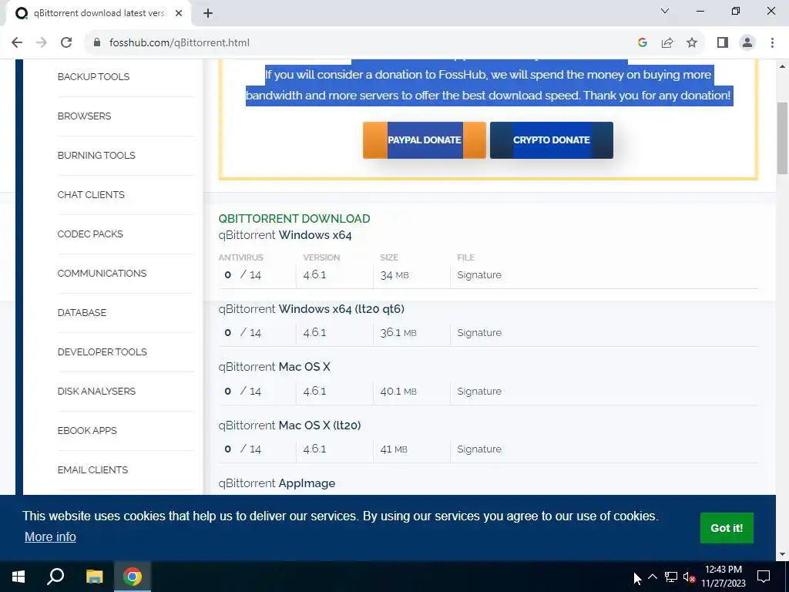789x592 pixels.
Task: Dismiss cookies with Got it! button
Action: [x=727, y=528]
